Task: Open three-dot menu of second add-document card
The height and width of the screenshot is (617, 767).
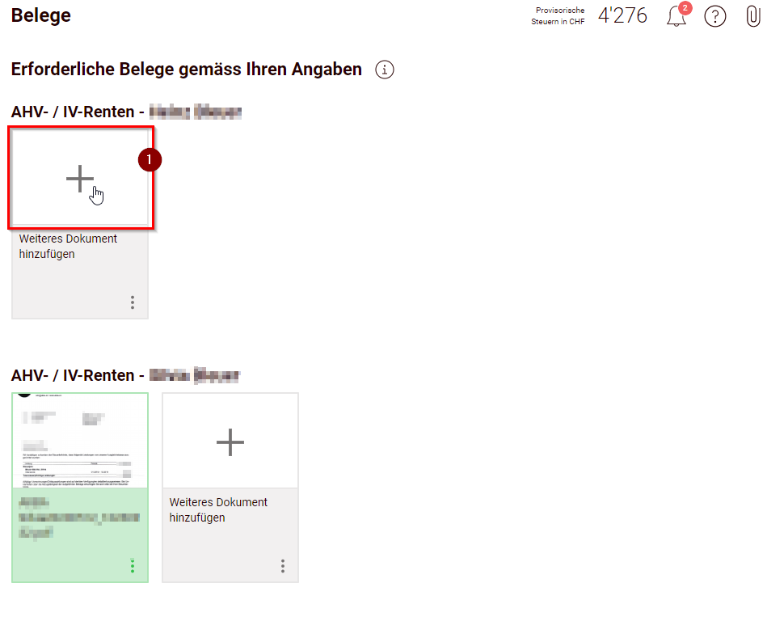Action: pos(283,566)
